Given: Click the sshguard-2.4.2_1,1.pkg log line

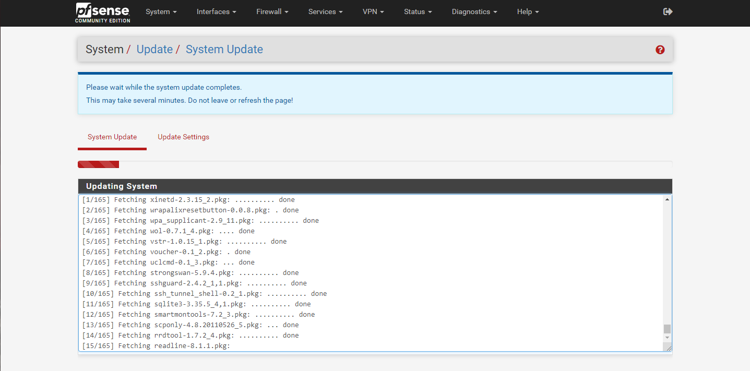Looking at the screenshot, I should [x=195, y=283].
